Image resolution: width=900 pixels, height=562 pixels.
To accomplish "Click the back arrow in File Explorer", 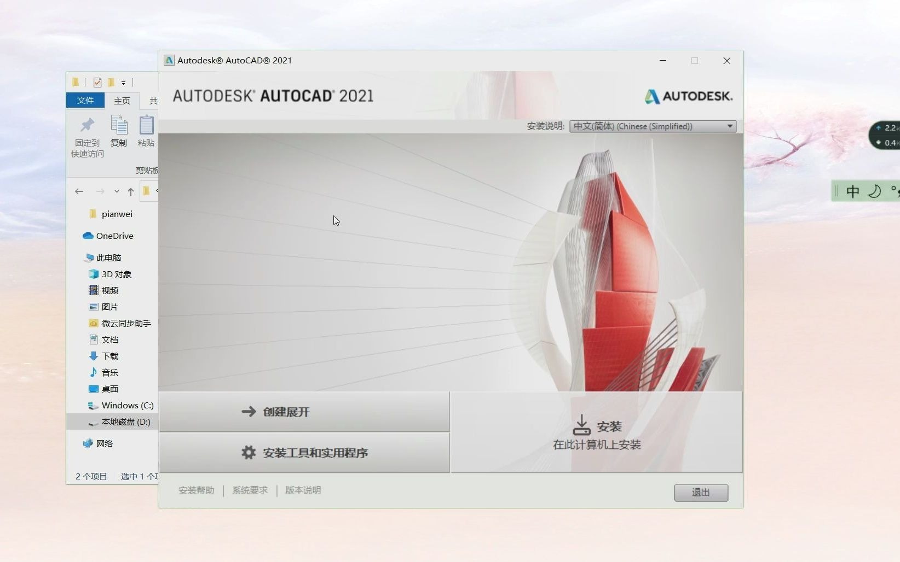I will point(79,191).
